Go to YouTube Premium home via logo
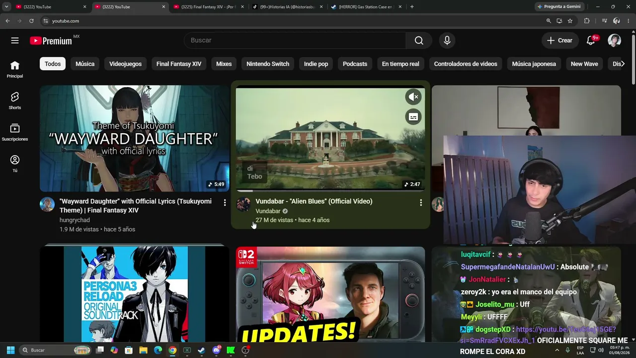Screen dimensions: 636x358 pyautogui.click(x=51, y=41)
